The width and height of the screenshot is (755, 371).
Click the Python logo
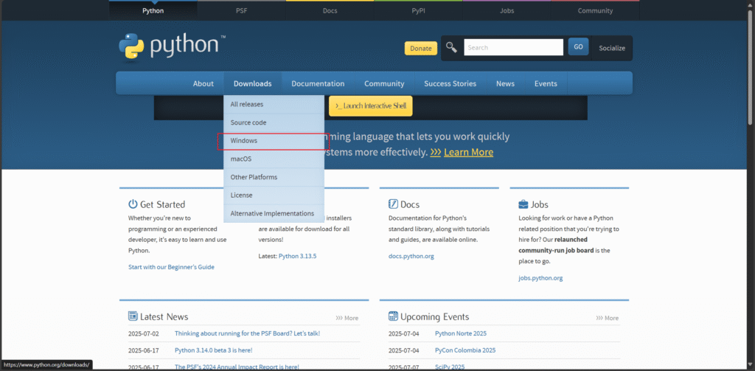tap(171, 46)
